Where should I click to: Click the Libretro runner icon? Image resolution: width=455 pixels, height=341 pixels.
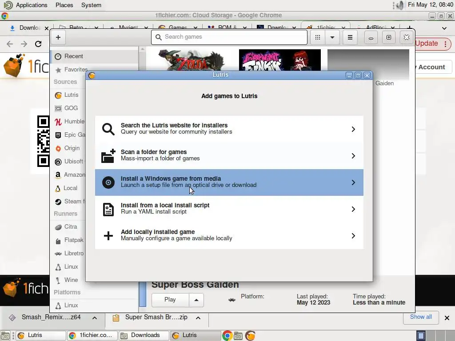point(58,254)
